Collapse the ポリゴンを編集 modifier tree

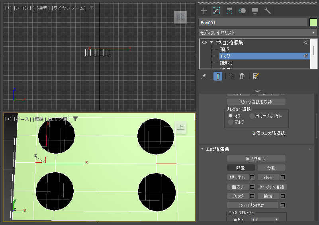[211, 42]
